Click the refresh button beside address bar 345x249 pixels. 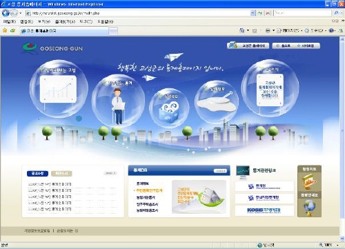[x=260, y=13]
